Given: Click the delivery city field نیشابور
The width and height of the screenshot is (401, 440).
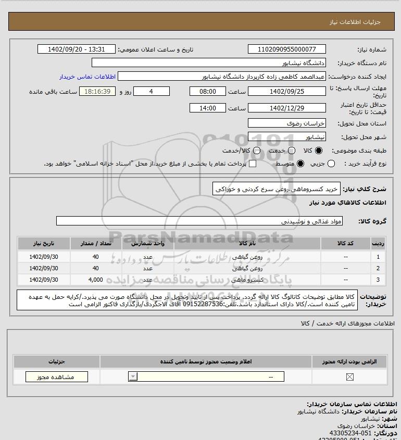Looking at the screenshot, I should click(287, 137).
